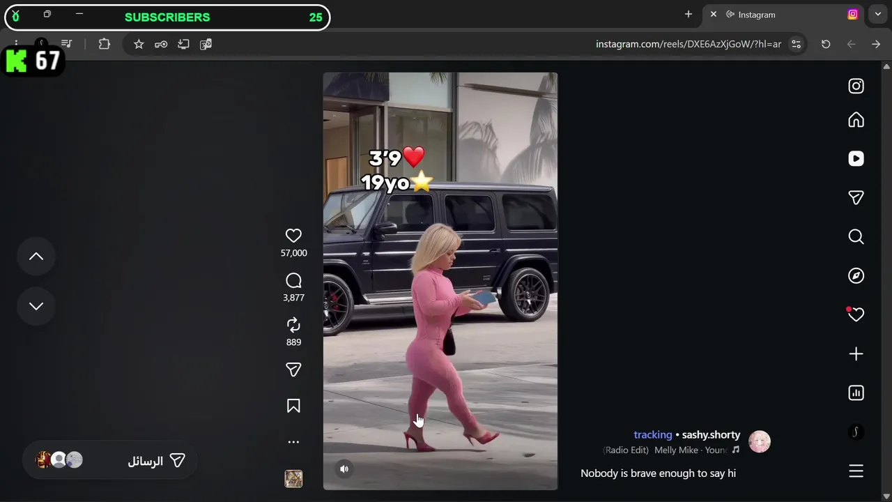Viewport: 892px width, 502px height.
Task: Open the audio thumbnail below the reel actions
Action: 293,478
